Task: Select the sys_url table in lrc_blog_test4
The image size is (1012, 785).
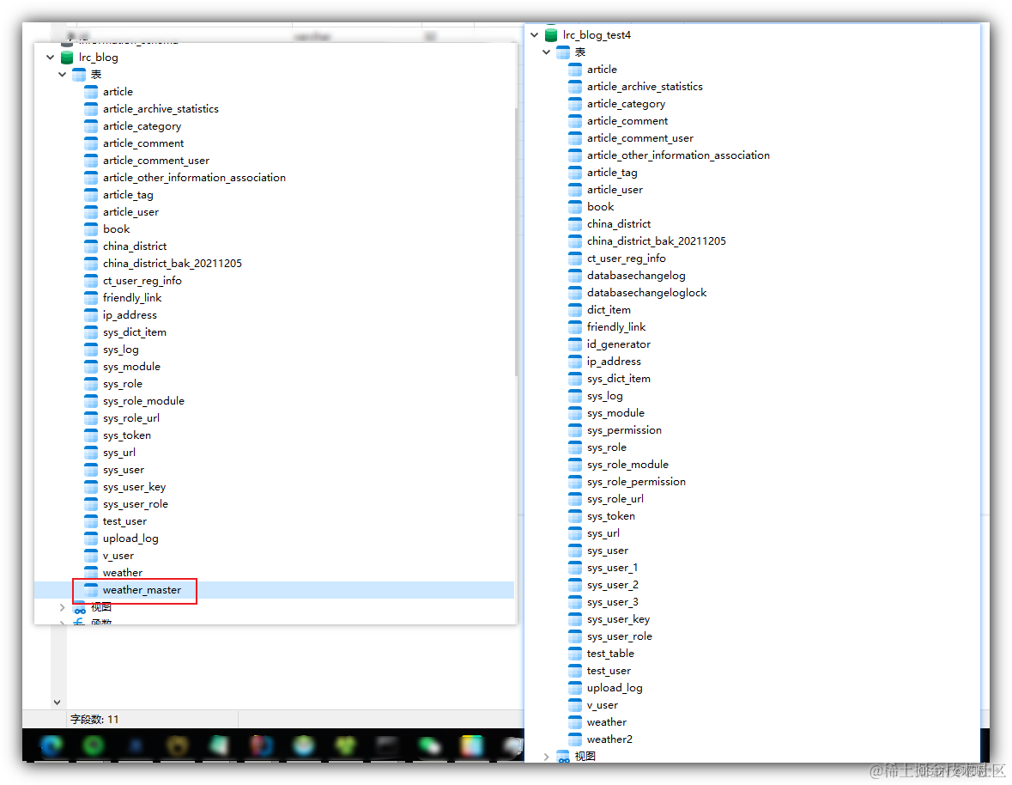Action: tap(603, 533)
